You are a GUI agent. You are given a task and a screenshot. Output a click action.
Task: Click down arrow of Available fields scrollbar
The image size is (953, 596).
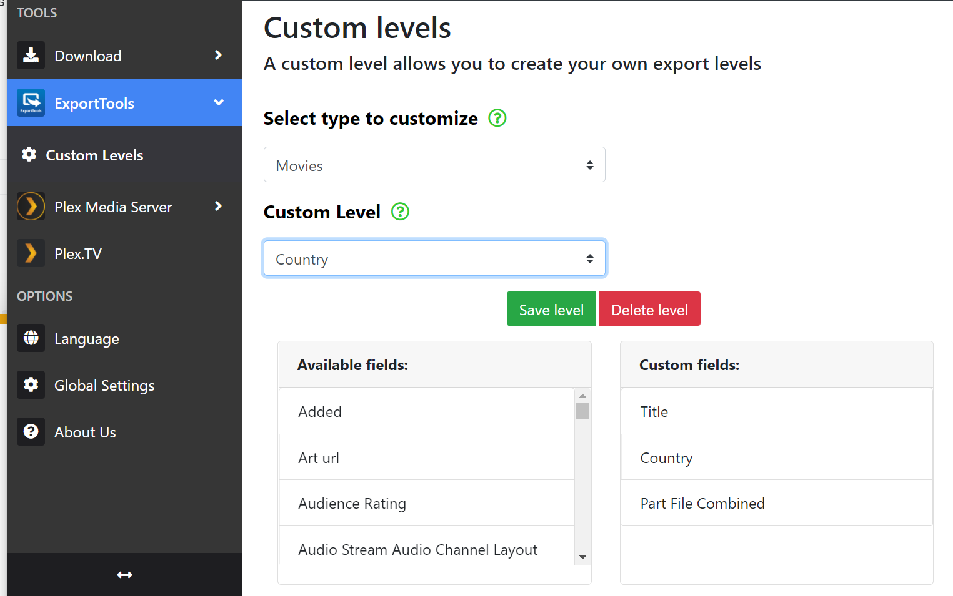pyautogui.click(x=582, y=557)
